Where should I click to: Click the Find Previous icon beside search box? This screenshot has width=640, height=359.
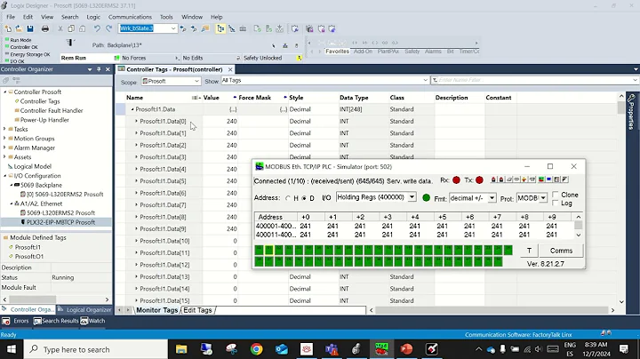(183, 28)
